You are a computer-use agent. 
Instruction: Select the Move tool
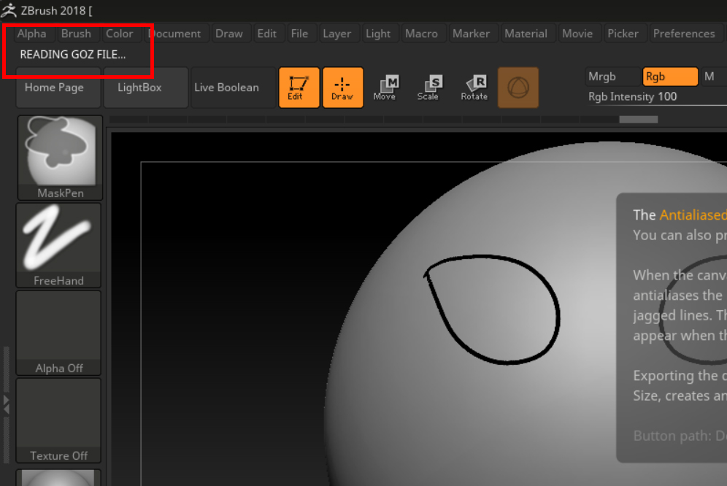(385, 88)
